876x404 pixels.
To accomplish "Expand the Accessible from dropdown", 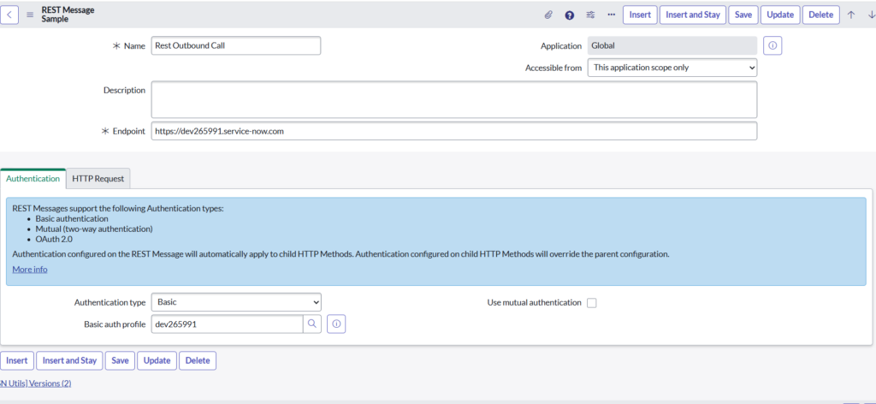I will point(672,68).
